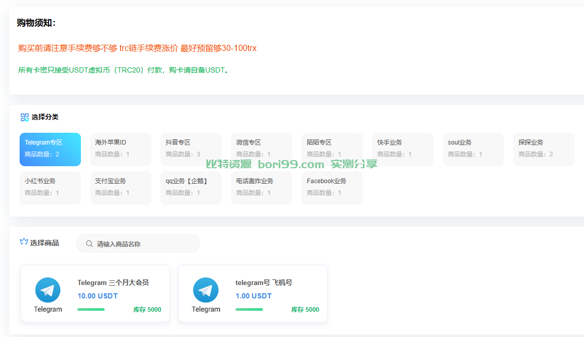Screen dimensions: 584x337
Task: Select the 海外苹果ID category
Action: tap(121, 149)
